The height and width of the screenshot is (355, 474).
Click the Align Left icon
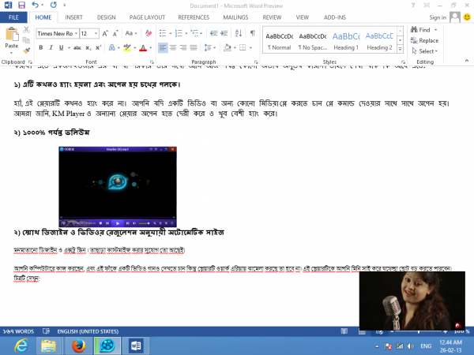coord(163,48)
